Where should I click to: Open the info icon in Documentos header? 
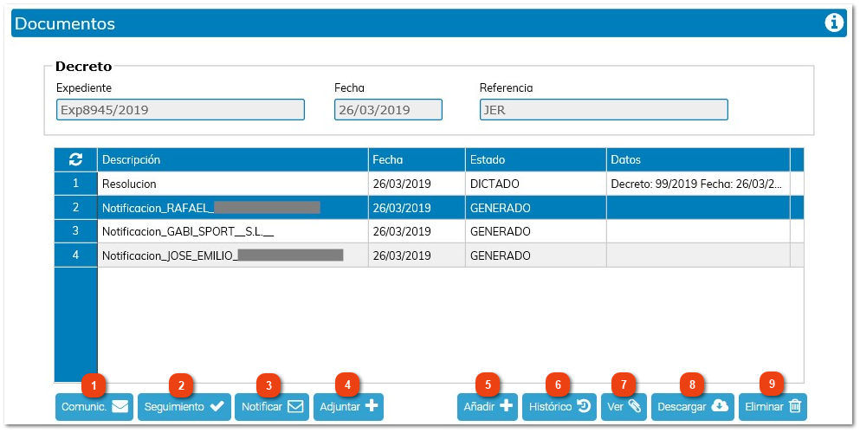(x=834, y=23)
